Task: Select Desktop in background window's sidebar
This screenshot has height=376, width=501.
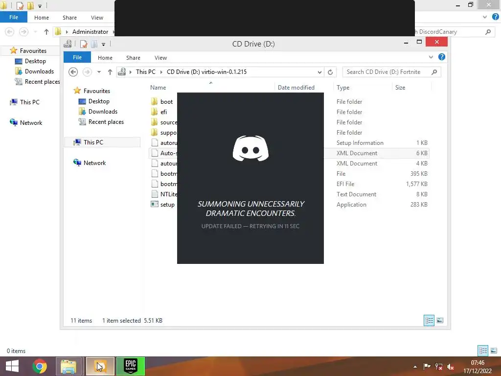Action: [x=35, y=61]
